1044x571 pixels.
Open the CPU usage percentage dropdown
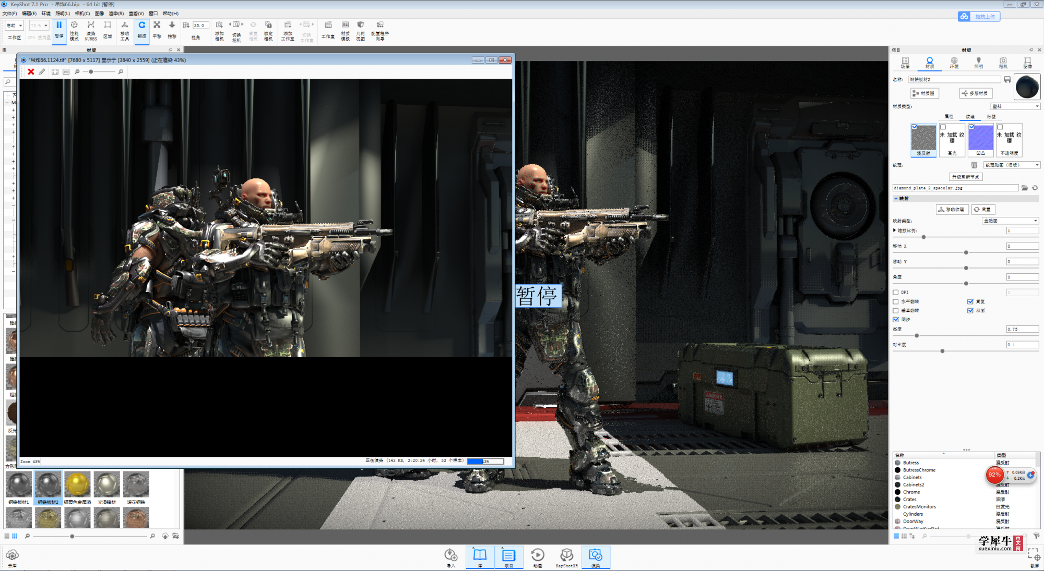pyautogui.click(x=39, y=25)
